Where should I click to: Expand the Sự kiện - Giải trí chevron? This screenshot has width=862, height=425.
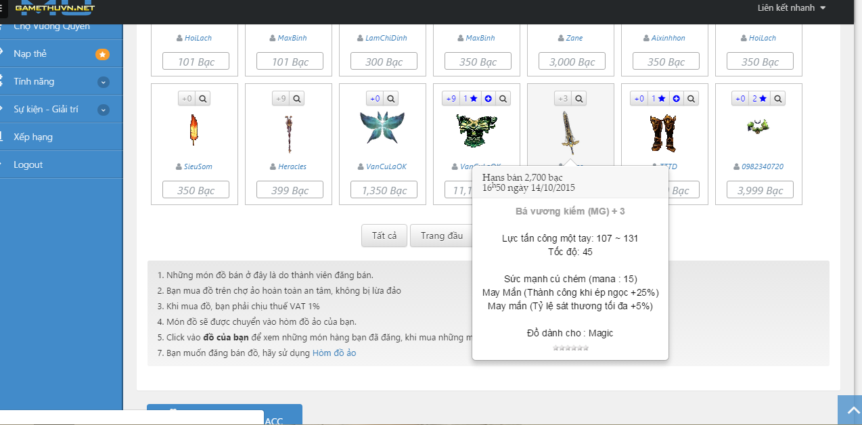[x=103, y=110]
